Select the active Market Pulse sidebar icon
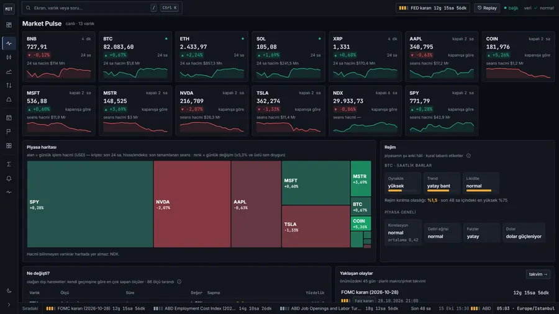 click(x=9, y=43)
